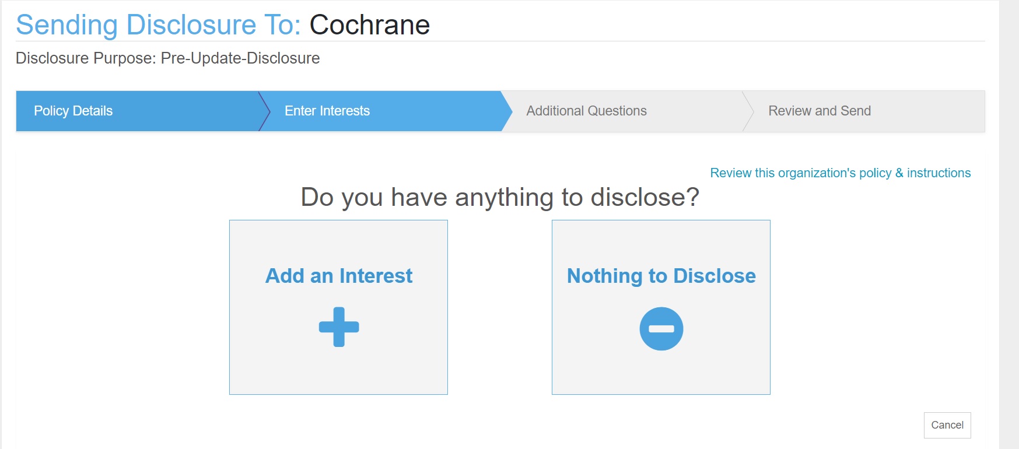Cancel the disclosure
Screen dimensions: 1019x449
tap(947, 425)
